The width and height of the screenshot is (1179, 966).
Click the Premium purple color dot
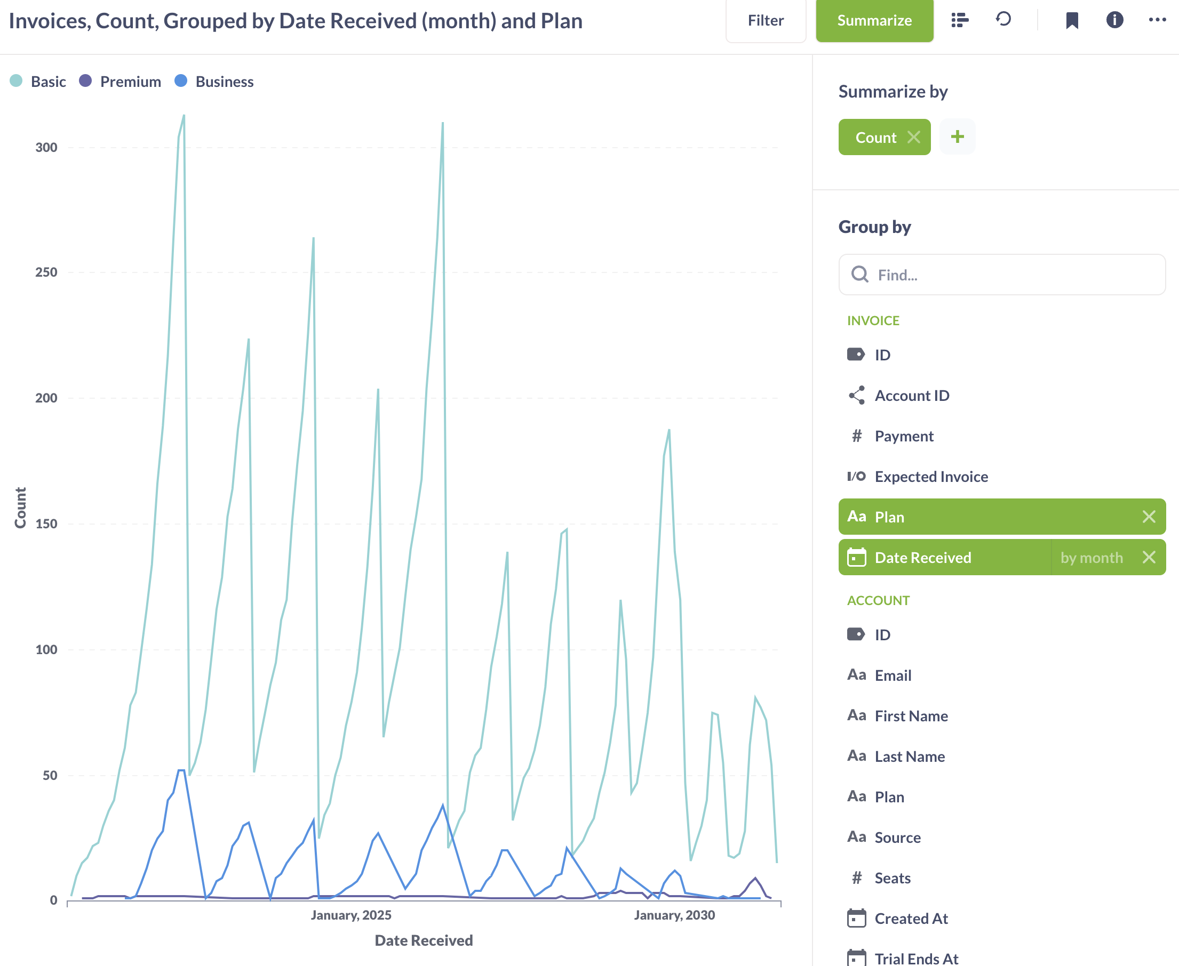(85, 81)
